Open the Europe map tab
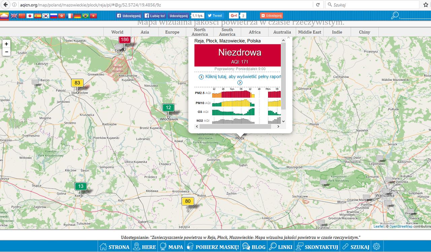431x252 pixels. click(x=172, y=32)
